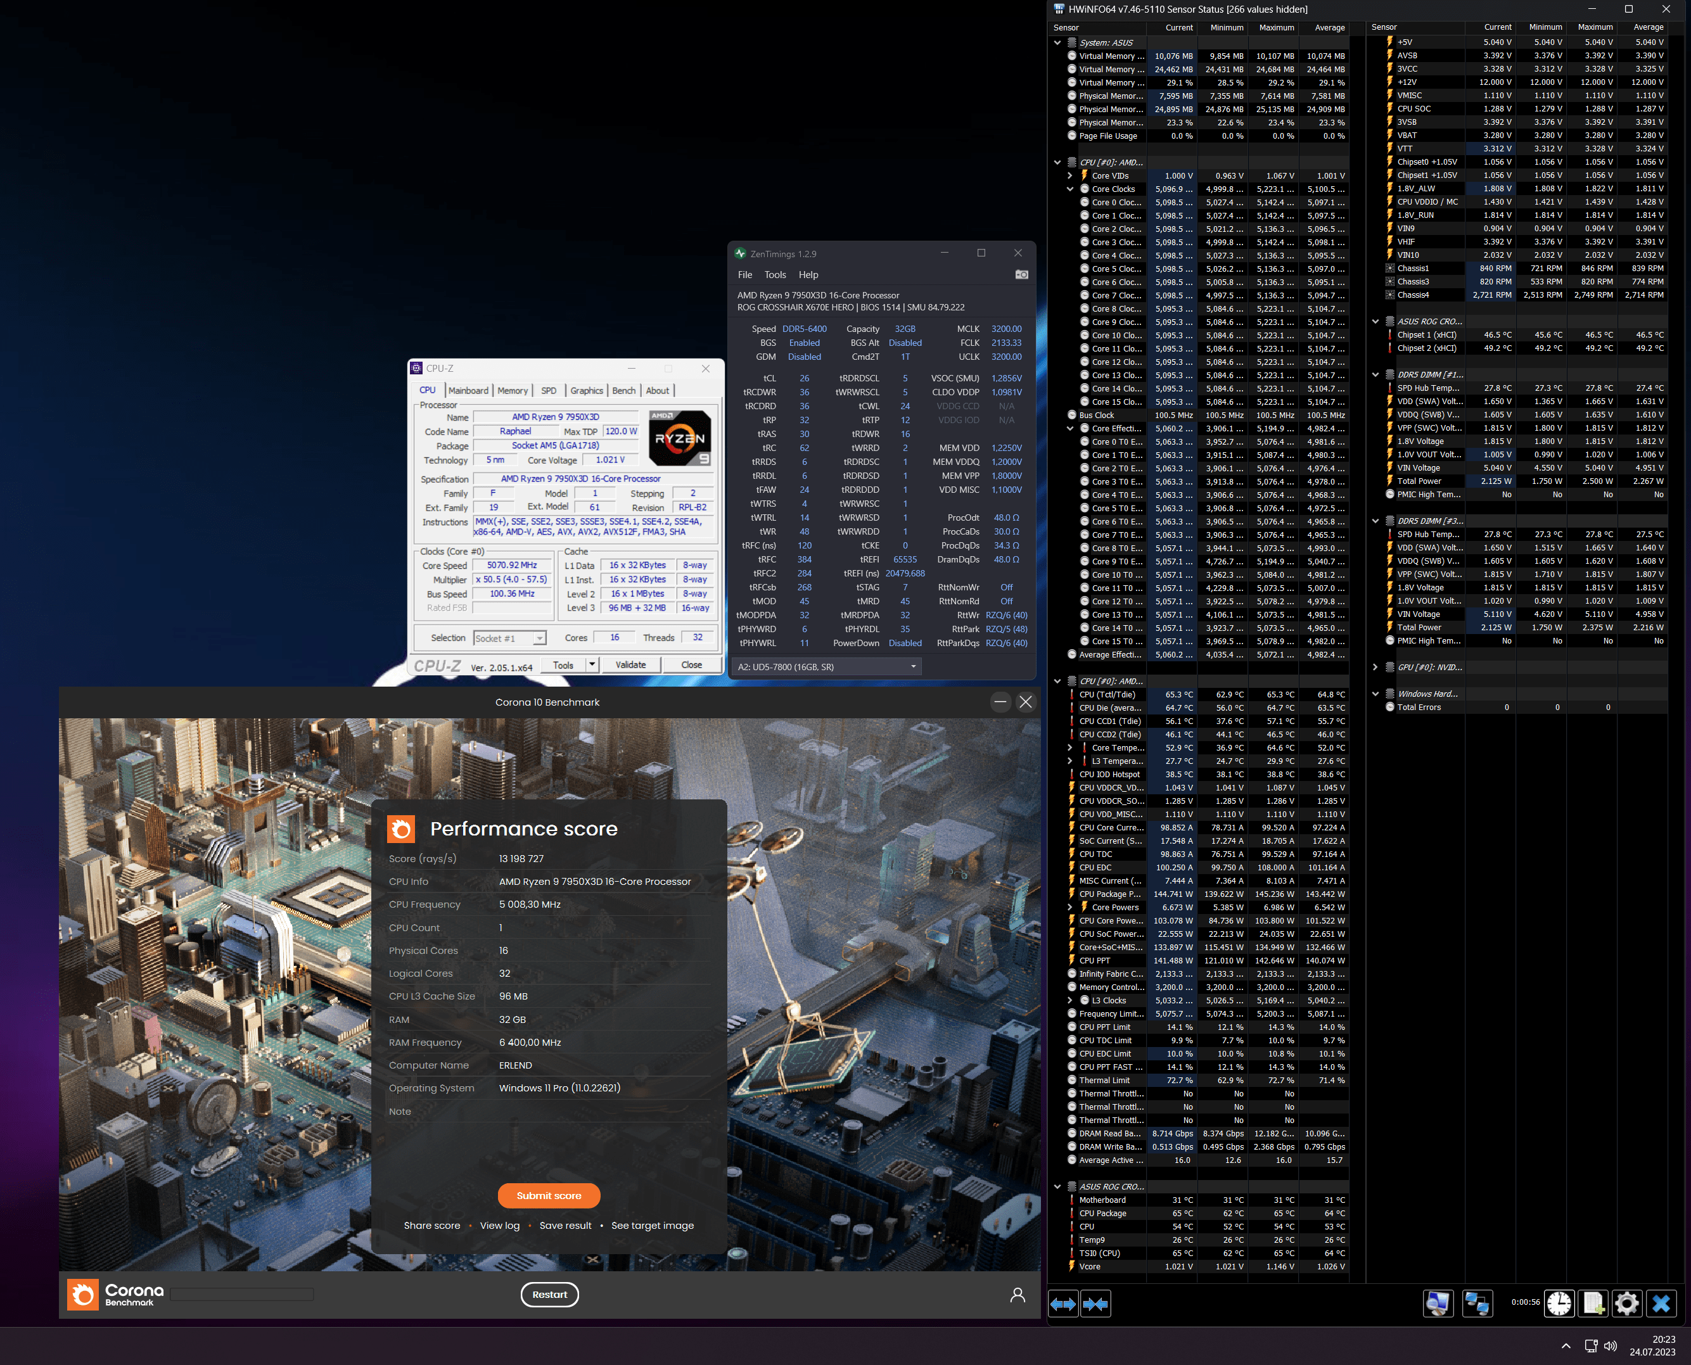
Task: Click the Save result link
Action: [566, 1225]
